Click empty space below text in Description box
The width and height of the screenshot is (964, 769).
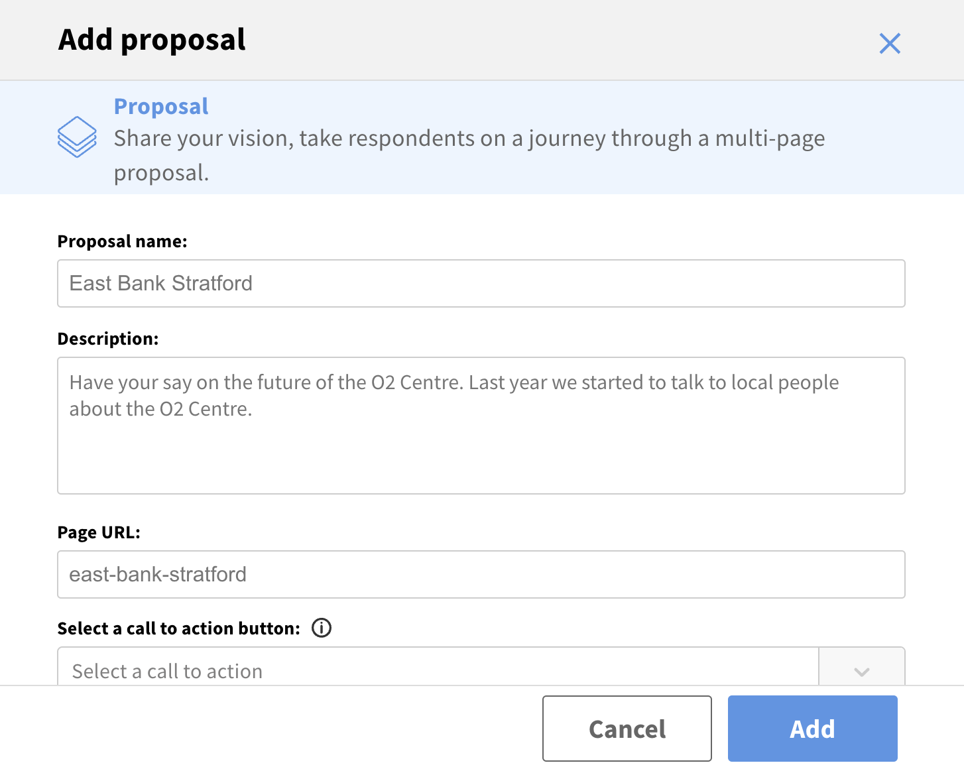481,461
